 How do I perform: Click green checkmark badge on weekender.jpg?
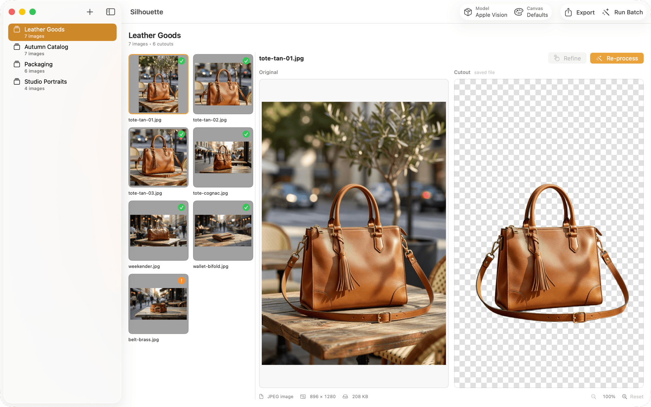pos(182,207)
